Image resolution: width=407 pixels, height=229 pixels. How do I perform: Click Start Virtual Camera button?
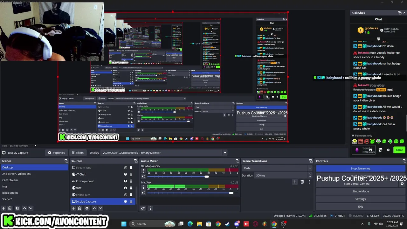tap(357, 184)
